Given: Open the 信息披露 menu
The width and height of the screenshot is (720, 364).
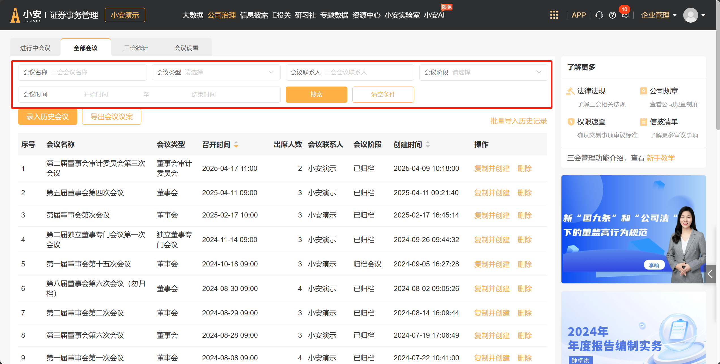Looking at the screenshot, I should tap(254, 15).
